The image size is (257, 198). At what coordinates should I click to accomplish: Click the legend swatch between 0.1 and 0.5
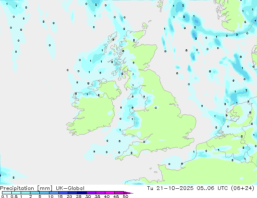pyautogui.click(x=7, y=193)
